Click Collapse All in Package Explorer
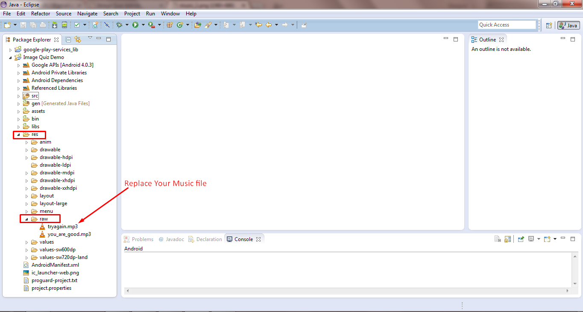This screenshot has width=583, height=312. (x=68, y=40)
